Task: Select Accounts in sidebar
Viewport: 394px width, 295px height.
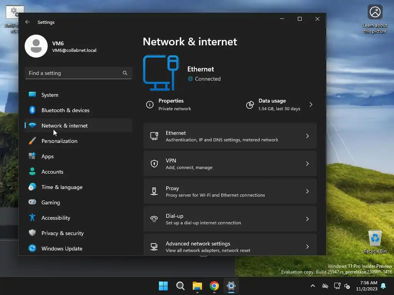Action: point(78,172)
